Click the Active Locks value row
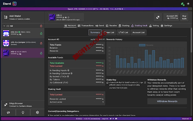This screenshot has height=121, width=193. tap(77, 102)
